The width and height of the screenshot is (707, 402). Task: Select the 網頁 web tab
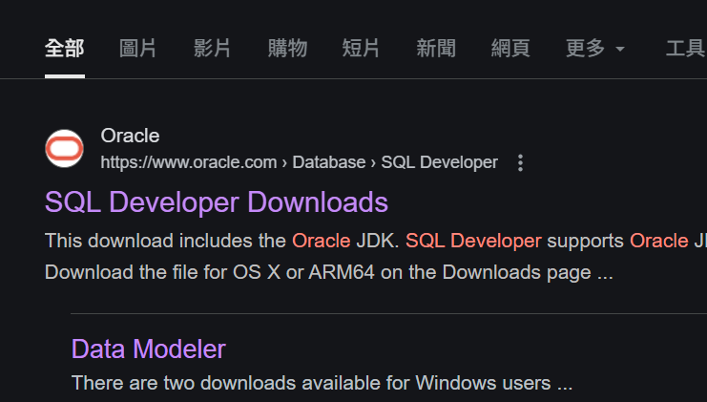pos(510,49)
